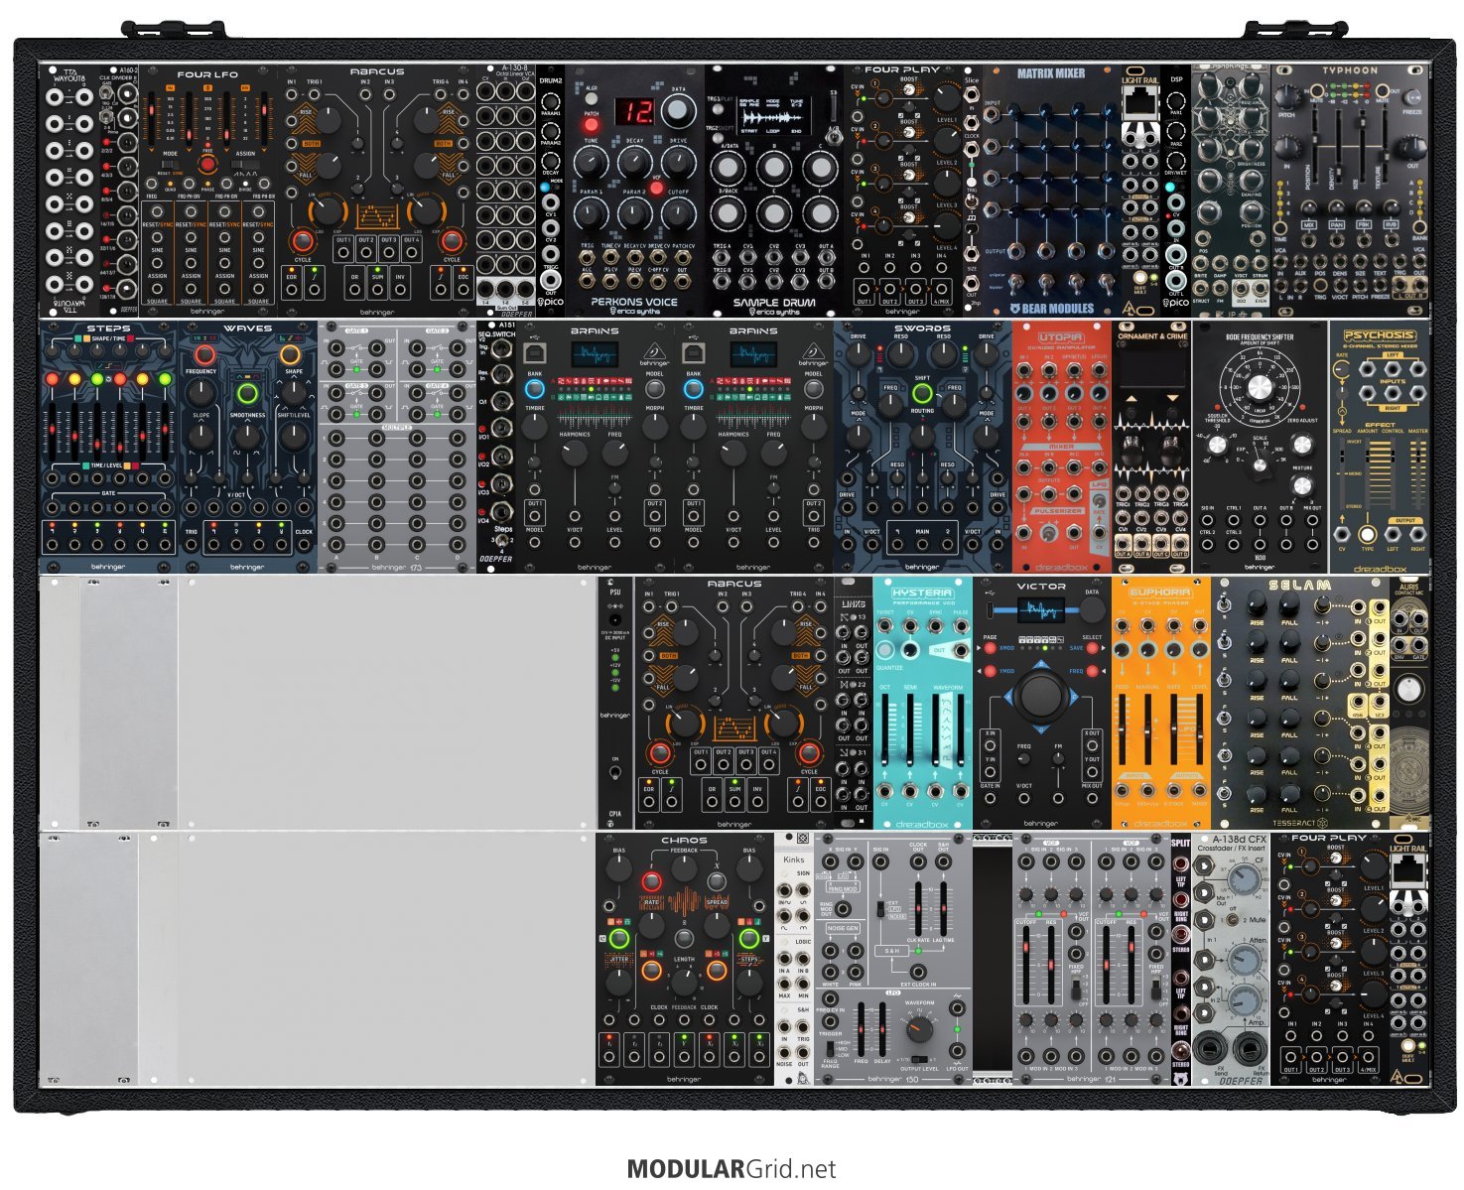Click the MANUAL slider on Euphoria
Screen dimensions: 1464x1190
[1147, 729]
